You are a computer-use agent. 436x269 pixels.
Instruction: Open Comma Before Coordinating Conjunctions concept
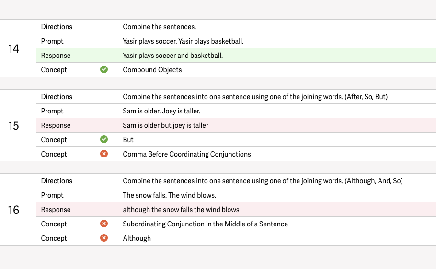[187, 154]
